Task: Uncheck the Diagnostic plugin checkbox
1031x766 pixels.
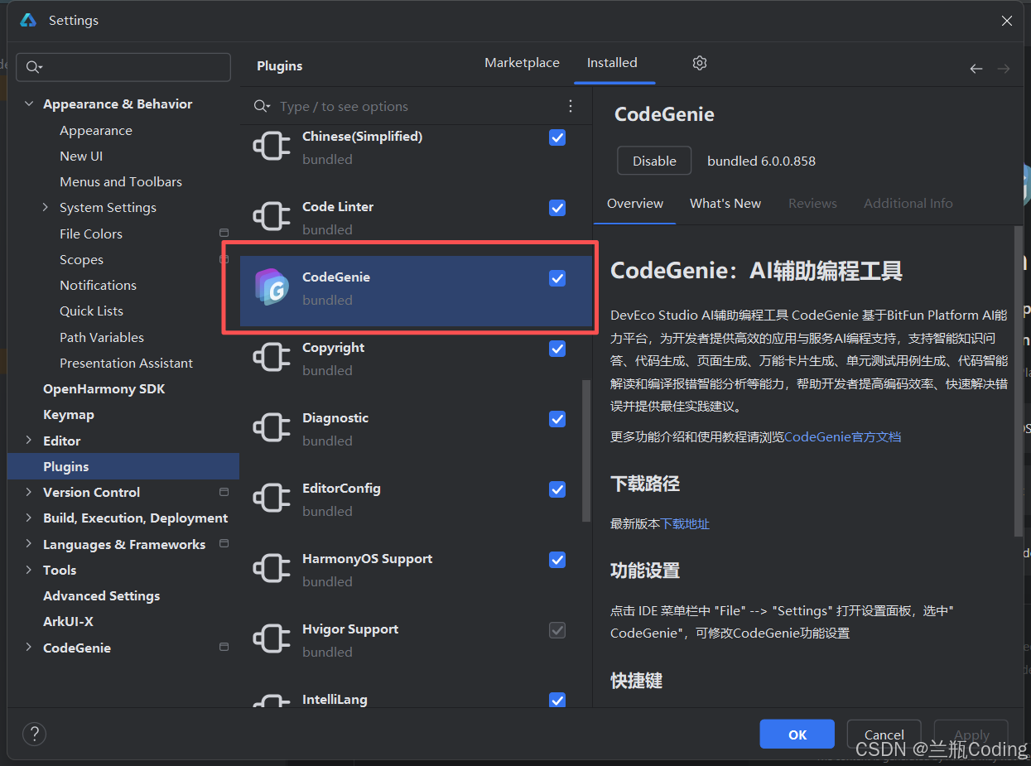Action: (x=557, y=419)
